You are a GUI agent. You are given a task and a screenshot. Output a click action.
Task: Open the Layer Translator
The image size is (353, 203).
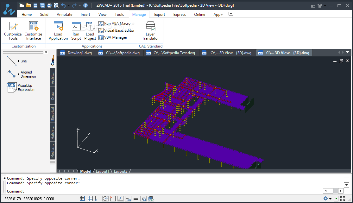150,31
